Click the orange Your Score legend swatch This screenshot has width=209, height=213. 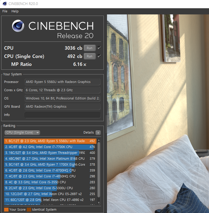click(x=6, y=209)
